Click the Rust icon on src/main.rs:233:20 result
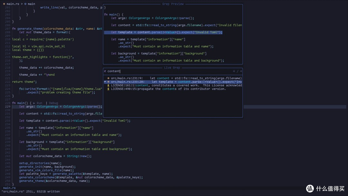 point(108,82)
